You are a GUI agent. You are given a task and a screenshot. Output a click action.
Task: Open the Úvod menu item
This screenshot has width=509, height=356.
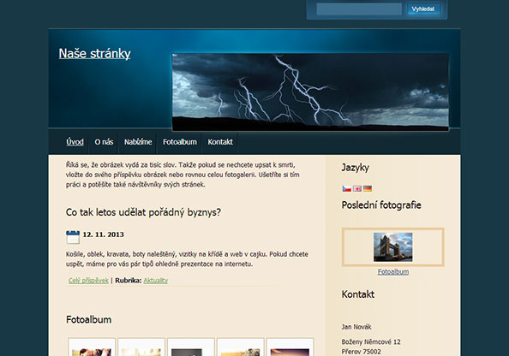pyautogui.click(x=75, y=142)
